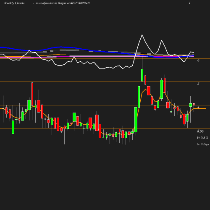Click the "4.00" current price value
210x210 pixels.
click(x=200, y=131)
